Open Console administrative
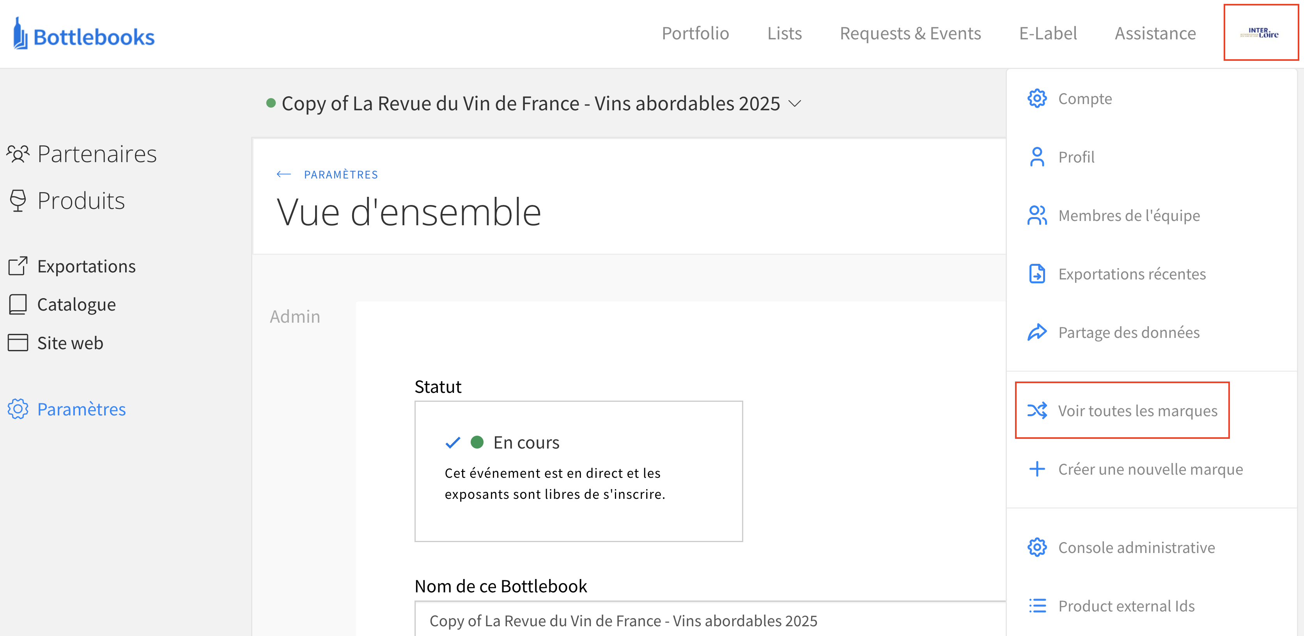Viewport: 1304px width, 636px height. 1136,548
